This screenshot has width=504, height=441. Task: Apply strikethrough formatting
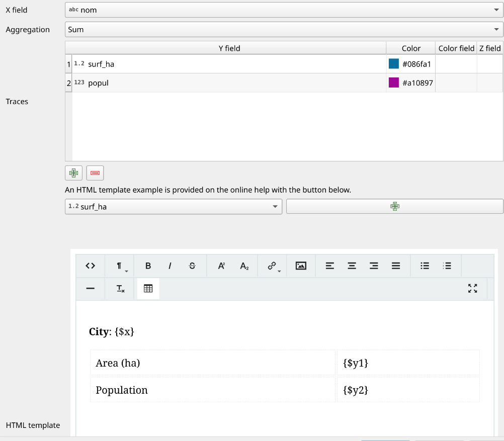click(x=192, y=266)
